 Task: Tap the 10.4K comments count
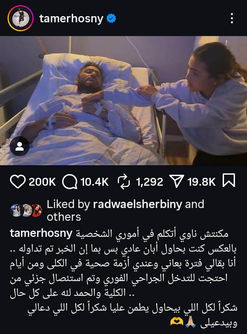click(95, 182)
